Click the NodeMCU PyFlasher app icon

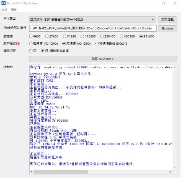click(x=3, y=3)
